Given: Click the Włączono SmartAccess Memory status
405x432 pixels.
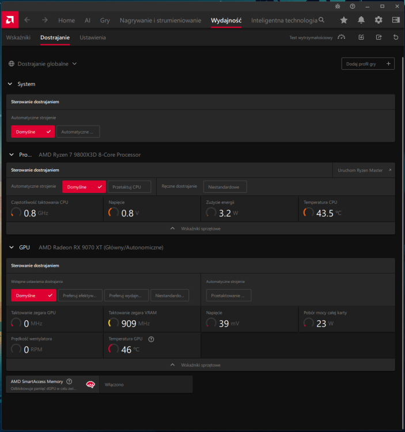Looking at the screenshot, I should point(114,385).
